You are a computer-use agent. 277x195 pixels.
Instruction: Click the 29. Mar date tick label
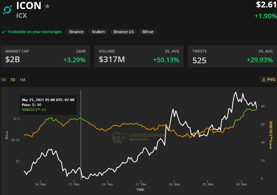[x=208, y=184]
